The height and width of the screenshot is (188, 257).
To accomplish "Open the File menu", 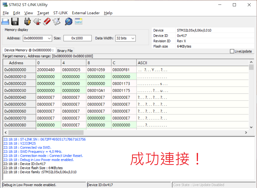I will 6,13.
